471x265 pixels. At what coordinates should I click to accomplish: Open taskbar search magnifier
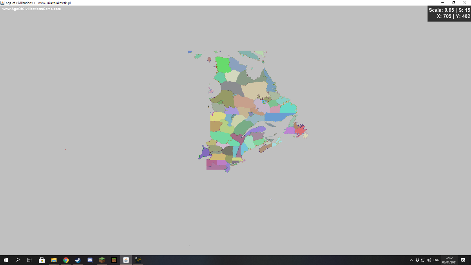click(18, 260)
